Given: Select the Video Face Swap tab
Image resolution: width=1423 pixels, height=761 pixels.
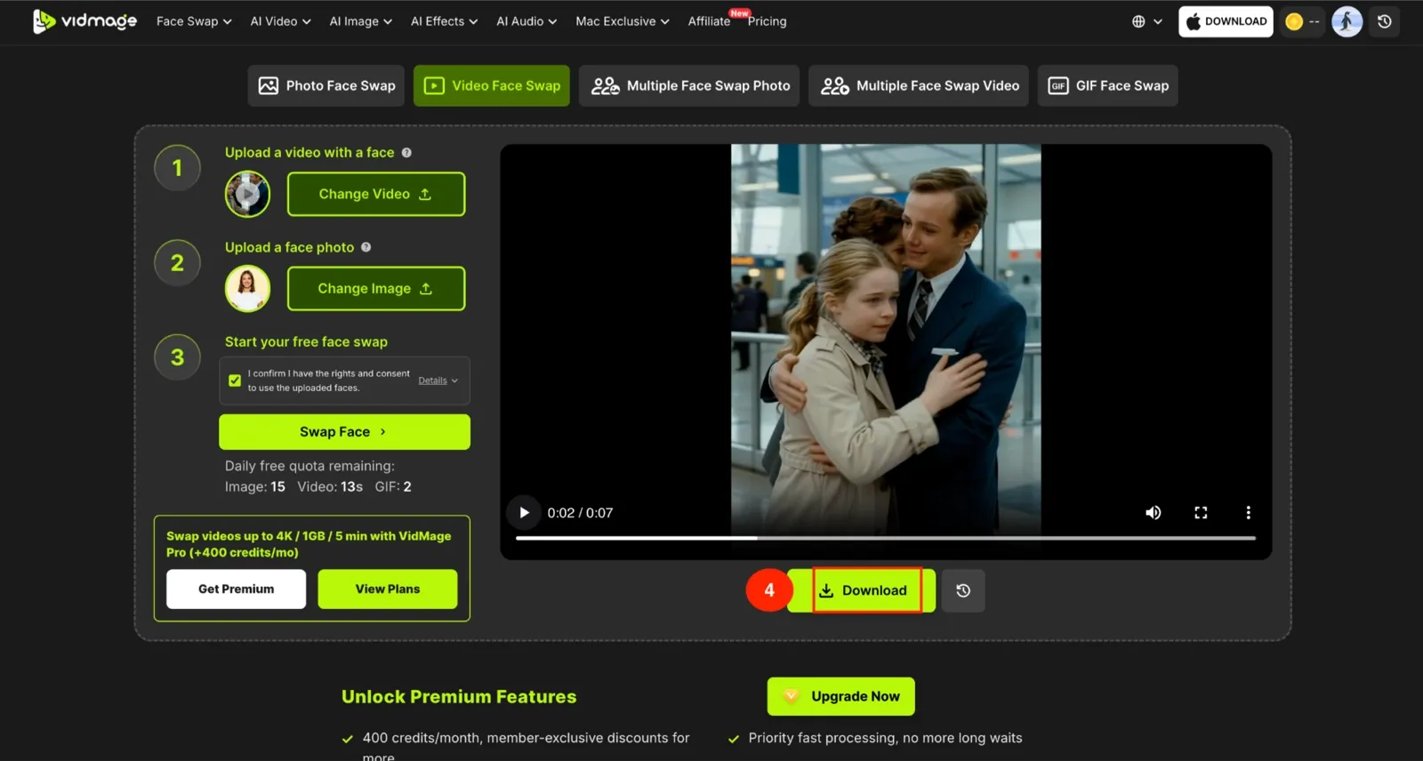Looking at the screenshot, I should 492,85.
